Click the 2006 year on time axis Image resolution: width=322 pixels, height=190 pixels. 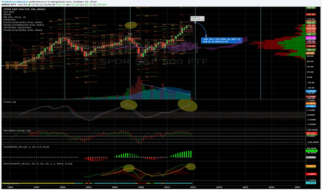[x=115, y=187]
